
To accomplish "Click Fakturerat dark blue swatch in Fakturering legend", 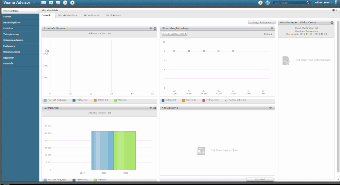I will click(x=74, y=180).
